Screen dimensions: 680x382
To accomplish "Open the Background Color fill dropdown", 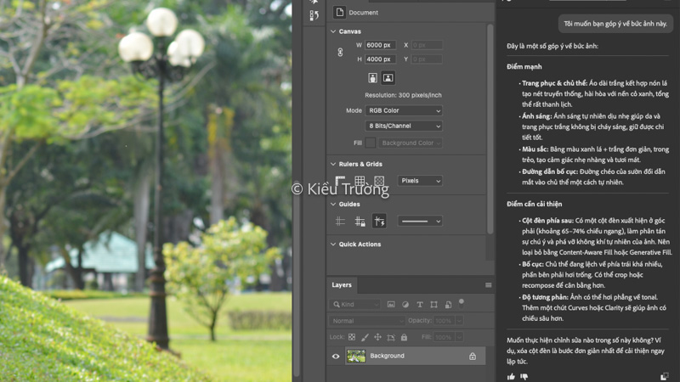I will pos(411,143).
